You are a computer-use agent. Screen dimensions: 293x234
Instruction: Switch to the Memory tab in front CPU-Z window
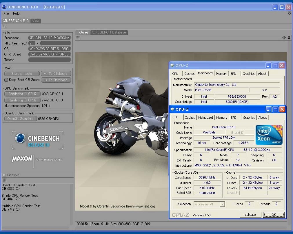pyautogui.click(x=221, y=118)
